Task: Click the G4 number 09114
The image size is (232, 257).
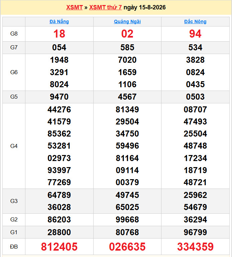Action: 127,170
